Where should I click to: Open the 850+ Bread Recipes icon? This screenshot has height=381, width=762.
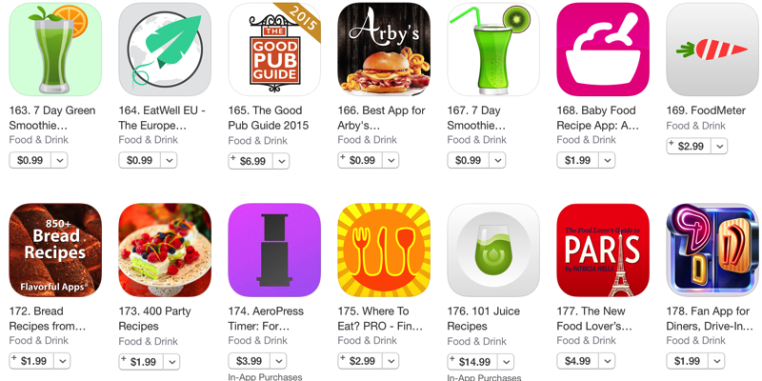55,250
